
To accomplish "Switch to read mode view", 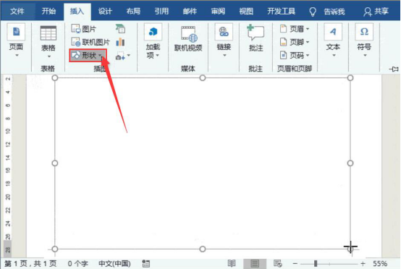I will point(232,263).
